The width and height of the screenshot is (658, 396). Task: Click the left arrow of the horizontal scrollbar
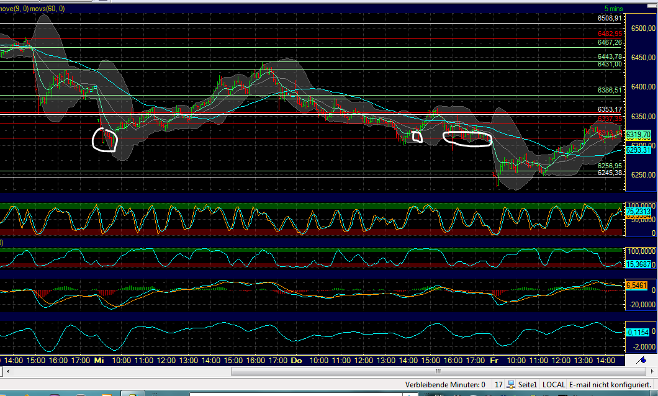tap(9, 372)
